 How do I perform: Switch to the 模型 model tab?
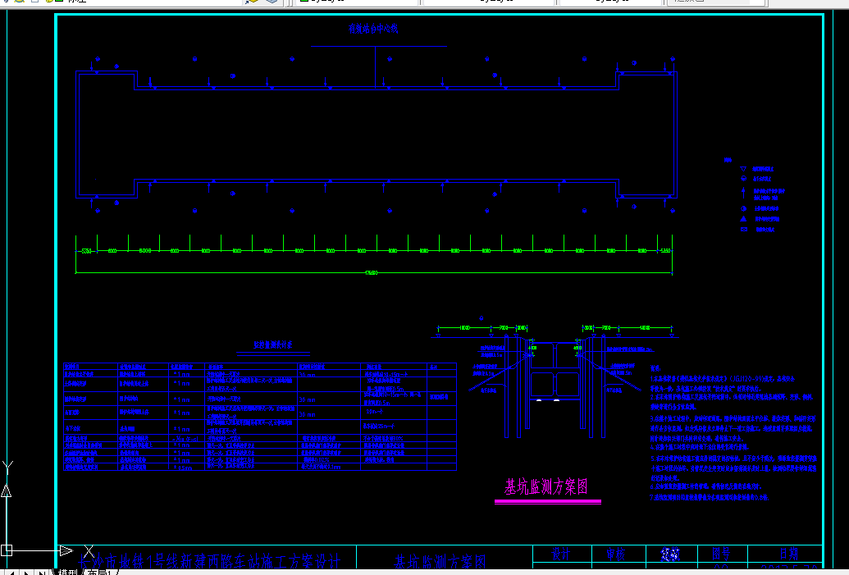tap(67, 573)
